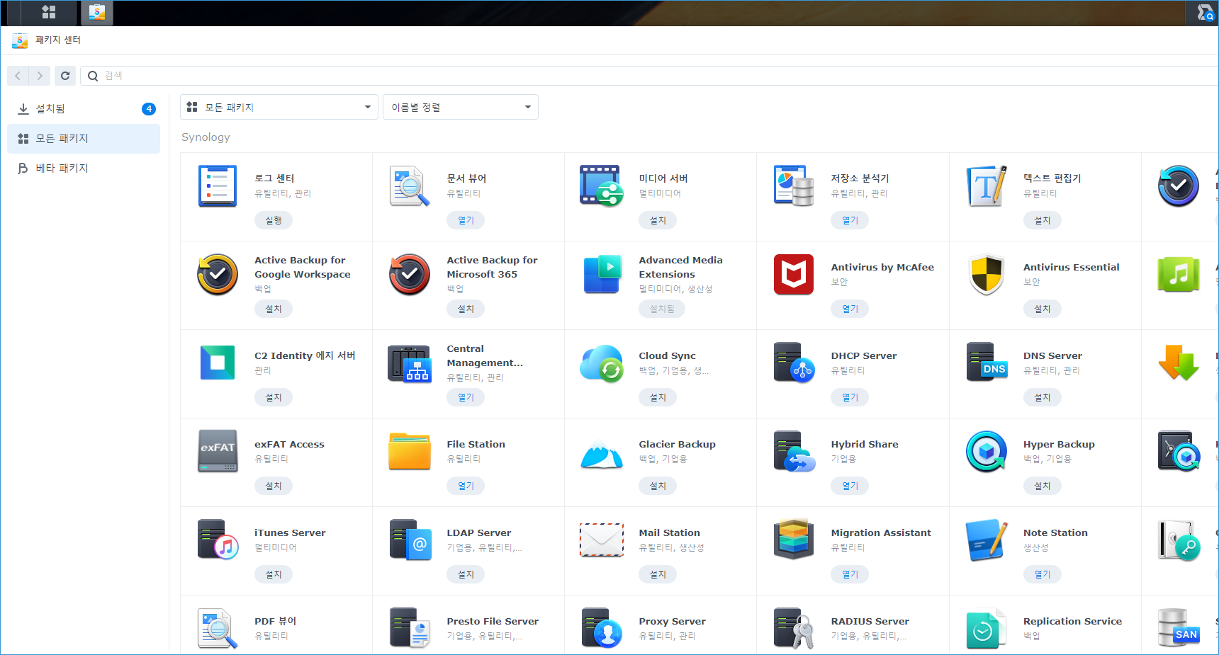Select 베타 패키지 in the sidebar
This screenshot has width=1219, height=655.
pos(84,168)
